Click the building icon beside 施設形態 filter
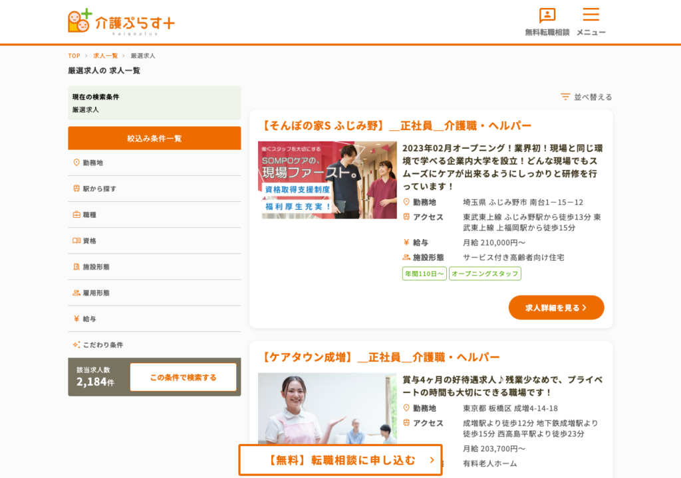This screenshot has height=478, width=681. 76,267
